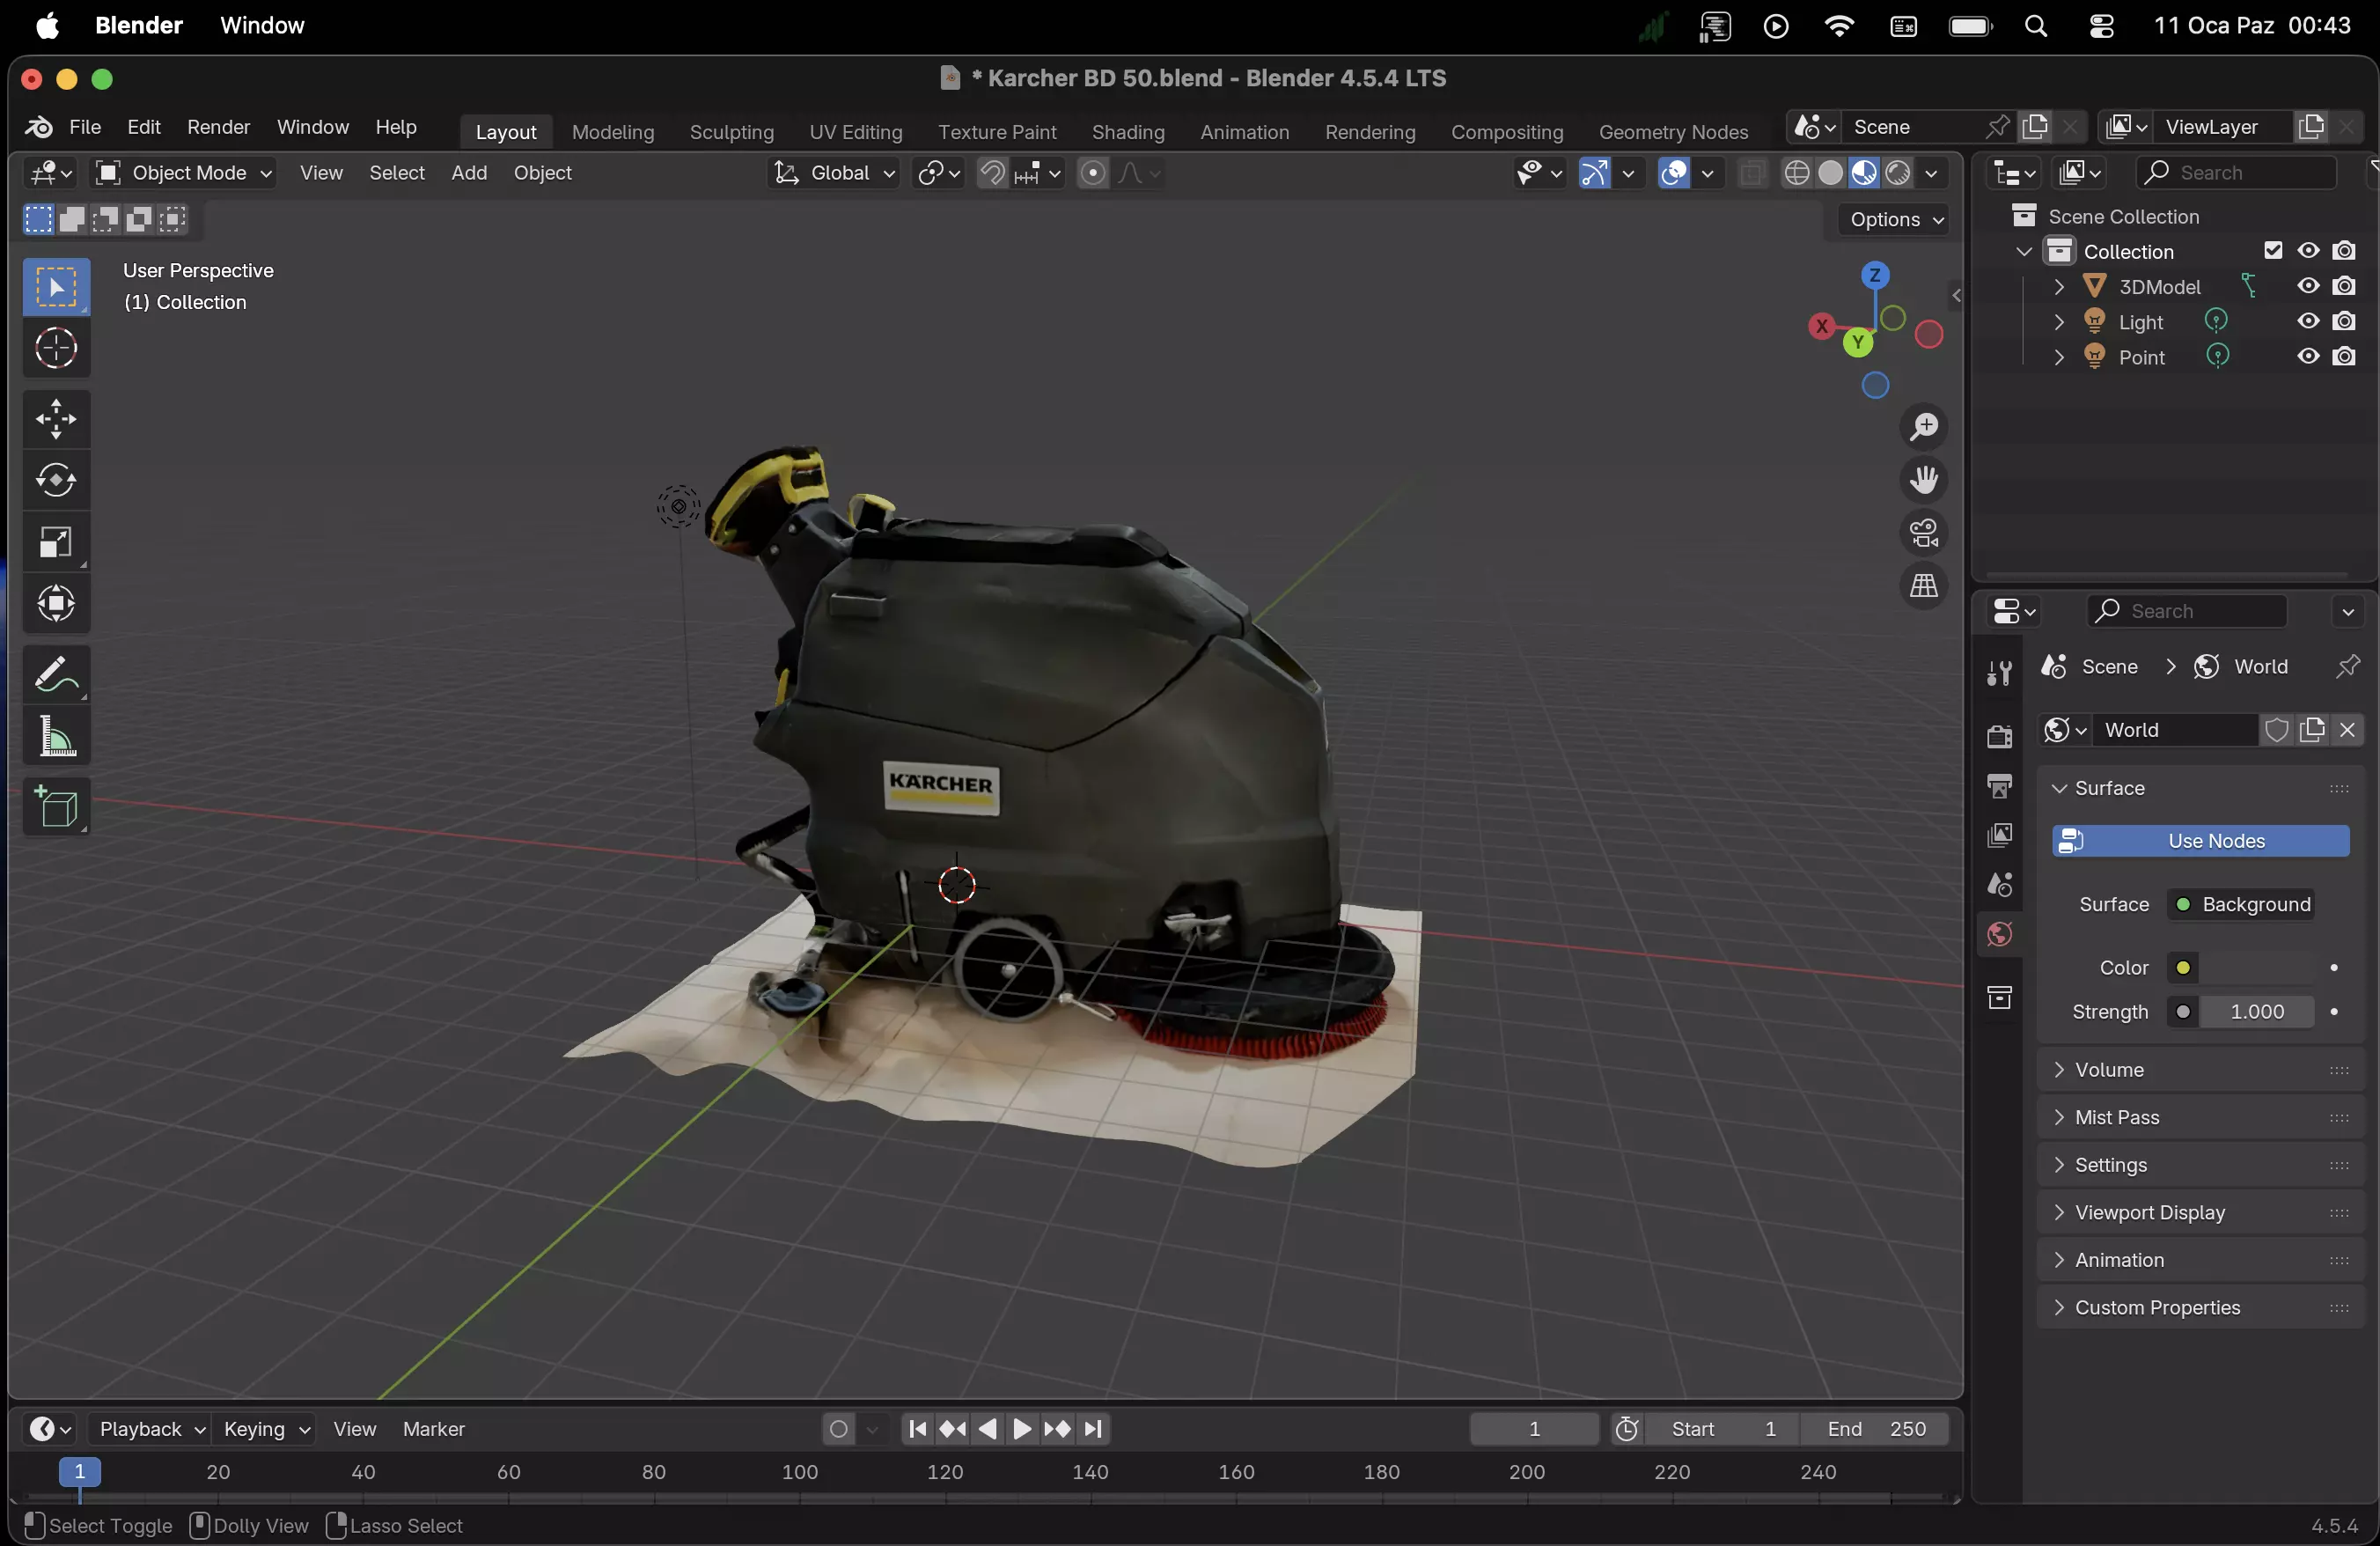
Task: Switch to the Shading workspace tab
Action: click(x=1127, y=132)
